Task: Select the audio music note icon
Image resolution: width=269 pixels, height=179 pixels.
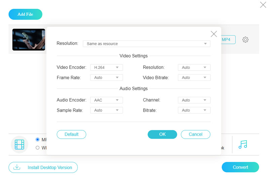Action: [x=242, y=144]
